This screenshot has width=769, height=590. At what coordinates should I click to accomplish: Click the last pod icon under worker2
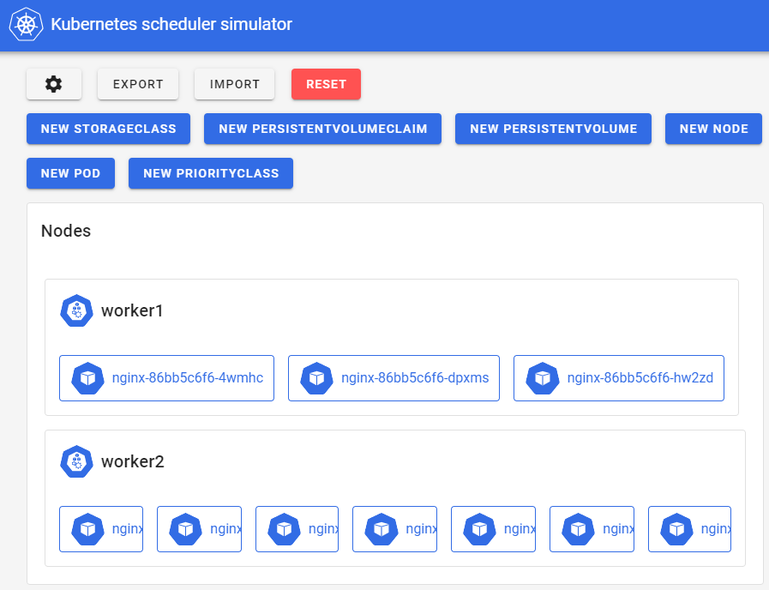676,529
